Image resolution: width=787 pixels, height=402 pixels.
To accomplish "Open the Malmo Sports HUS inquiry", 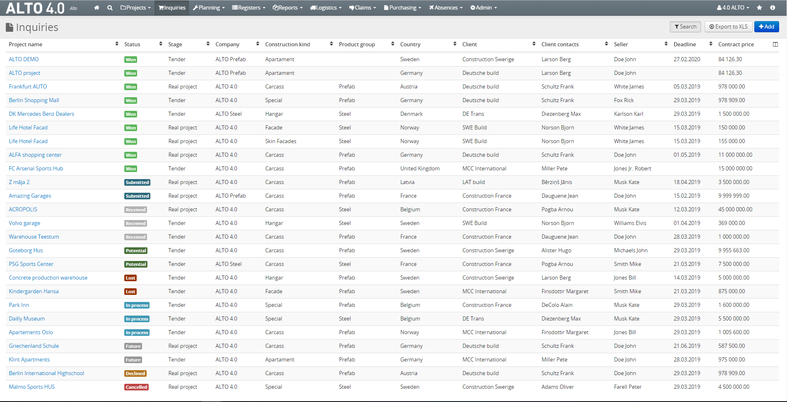I will (x=32, y=387).
